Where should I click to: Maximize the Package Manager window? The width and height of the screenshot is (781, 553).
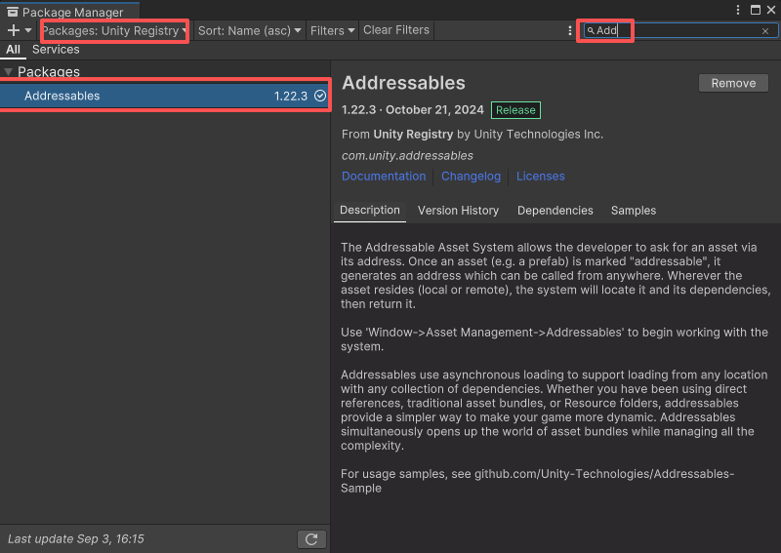point(756,10)
